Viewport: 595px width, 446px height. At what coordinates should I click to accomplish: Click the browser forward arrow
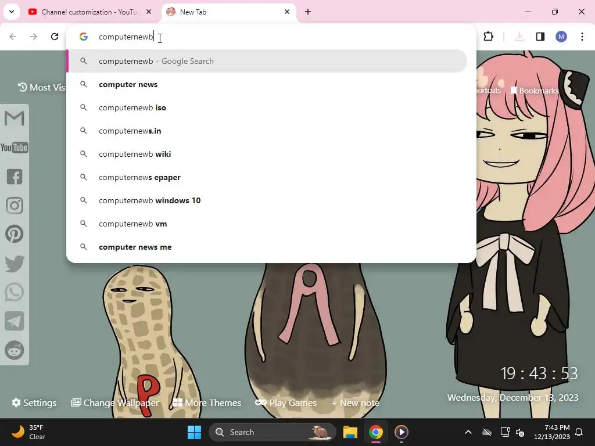click(x=34, y=37)
